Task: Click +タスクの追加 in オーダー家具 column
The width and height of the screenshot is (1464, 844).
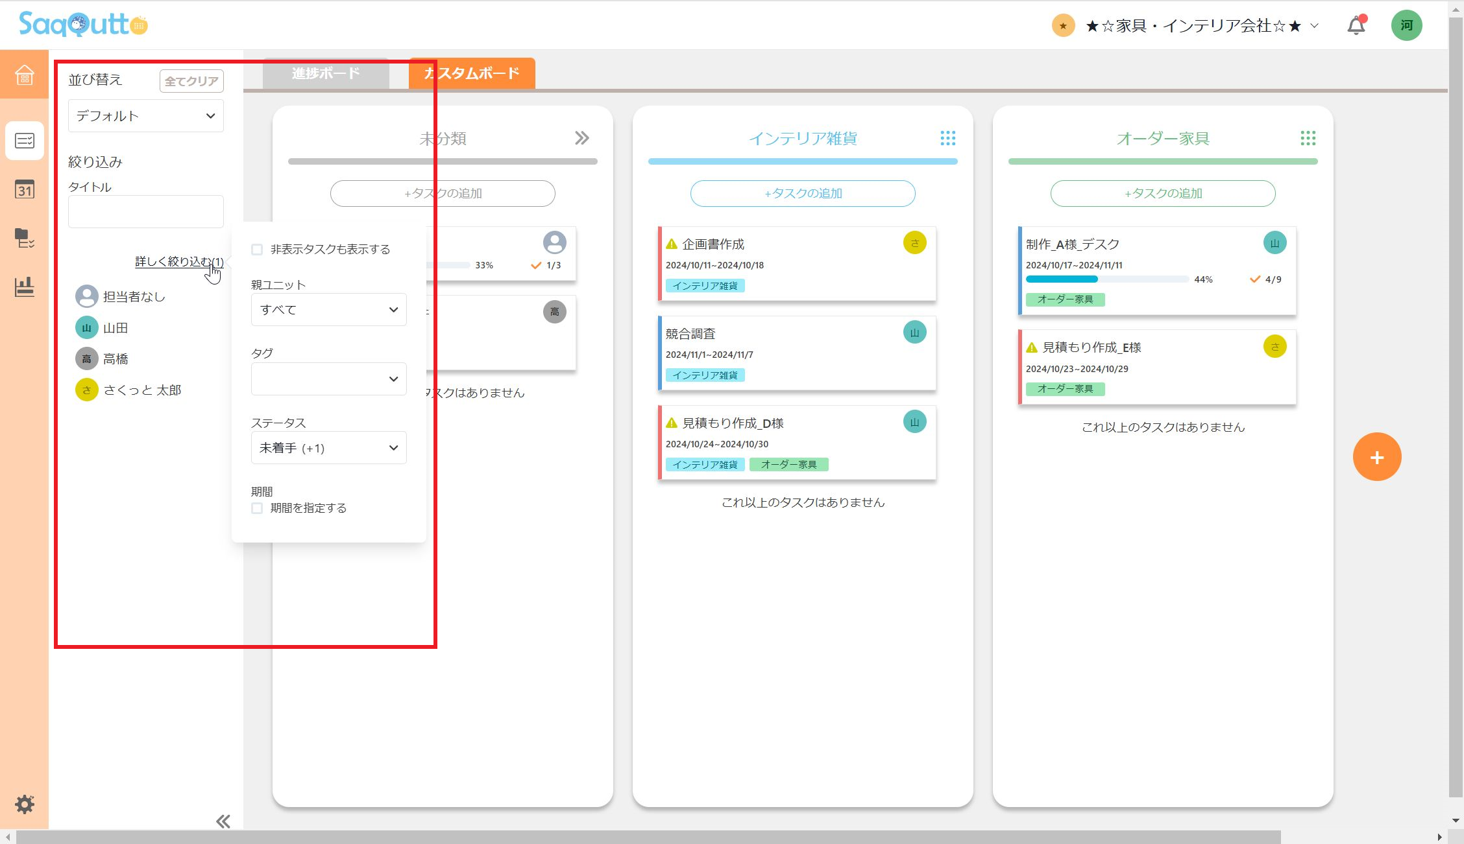Action: [1162, 193]
